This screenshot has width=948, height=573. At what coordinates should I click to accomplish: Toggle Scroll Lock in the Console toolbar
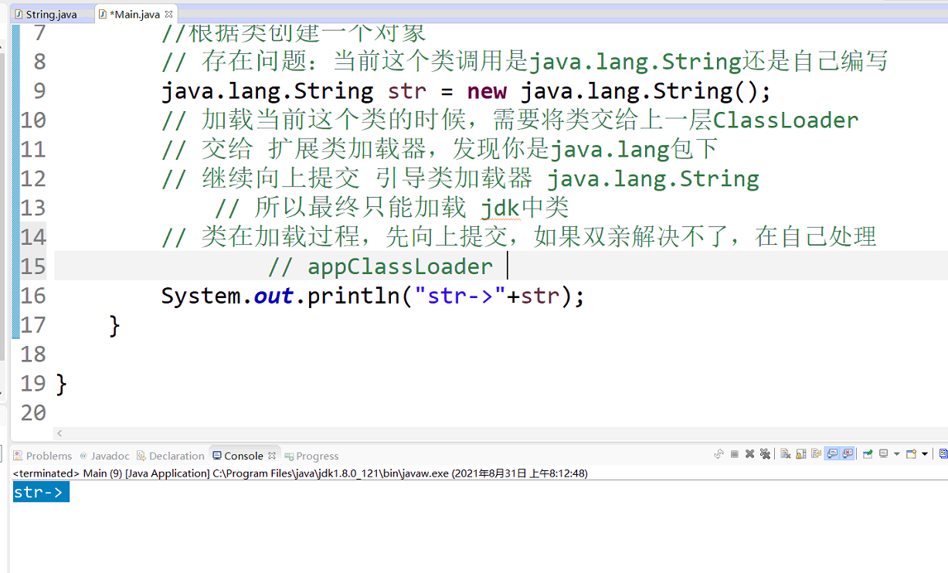(x=800, y=454)
